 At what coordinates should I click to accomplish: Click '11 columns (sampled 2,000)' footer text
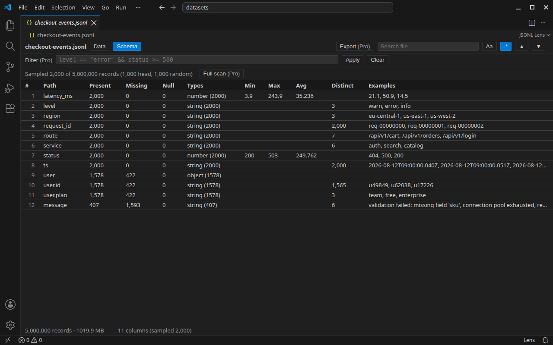pos(155,330)
